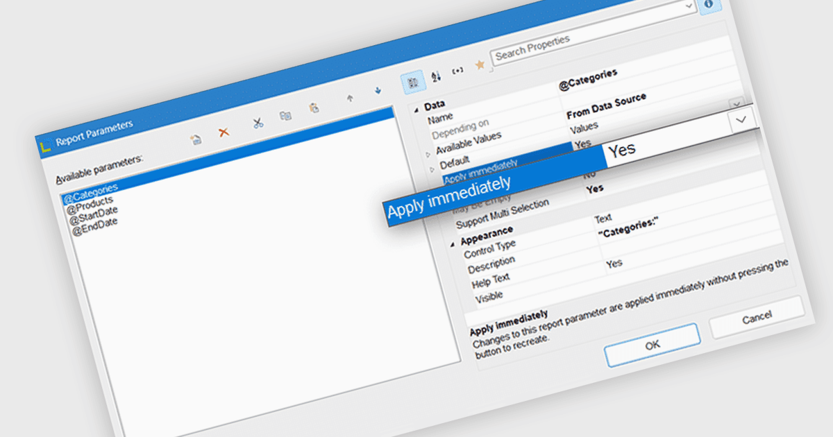
Task: Click the paste clipboard toolbar icon
Action: click(314, 108)
